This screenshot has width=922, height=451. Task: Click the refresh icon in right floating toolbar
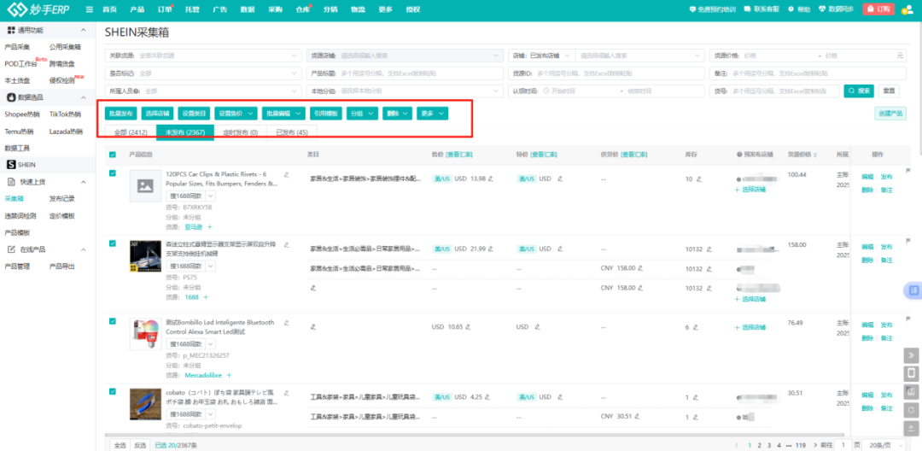pyautogui.click(x=911, y=411)
